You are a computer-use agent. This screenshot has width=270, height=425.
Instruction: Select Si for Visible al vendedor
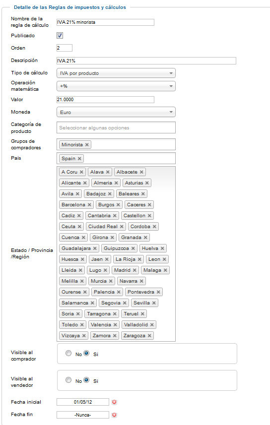(x=86, y=380)
